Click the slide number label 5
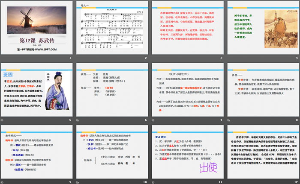This screenshot has height=184, width=300. point(70,120)
